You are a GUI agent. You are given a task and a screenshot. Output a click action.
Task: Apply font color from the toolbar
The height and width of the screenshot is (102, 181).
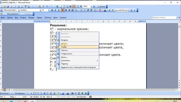105,10
